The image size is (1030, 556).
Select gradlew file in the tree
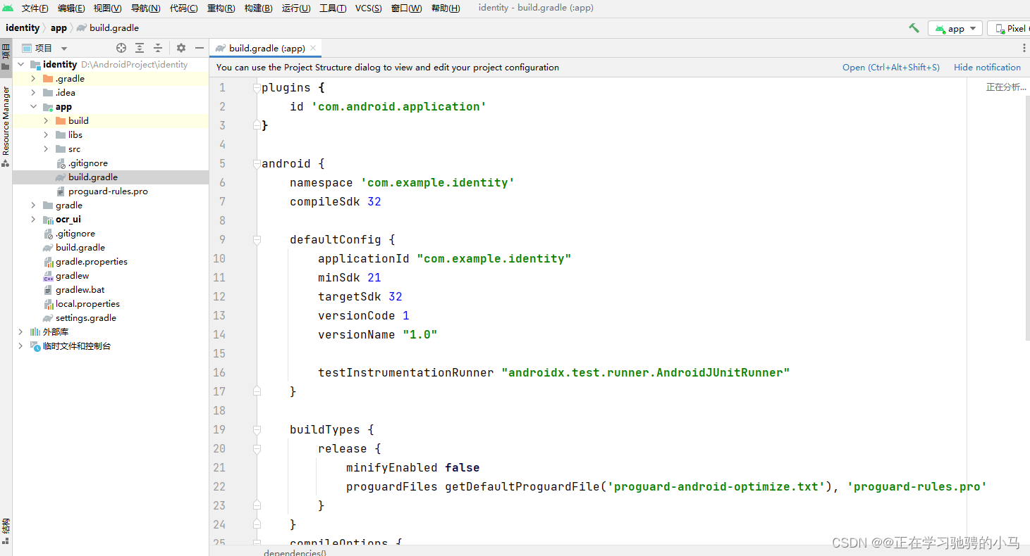click(72, 275)
